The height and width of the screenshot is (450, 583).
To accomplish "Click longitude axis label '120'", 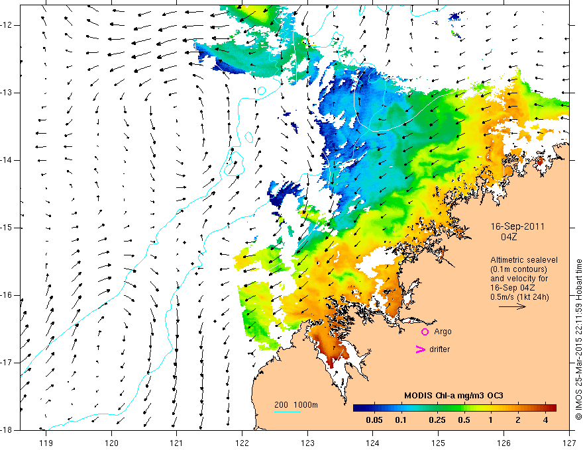I will pyautogui.click(x=111, y=443).
